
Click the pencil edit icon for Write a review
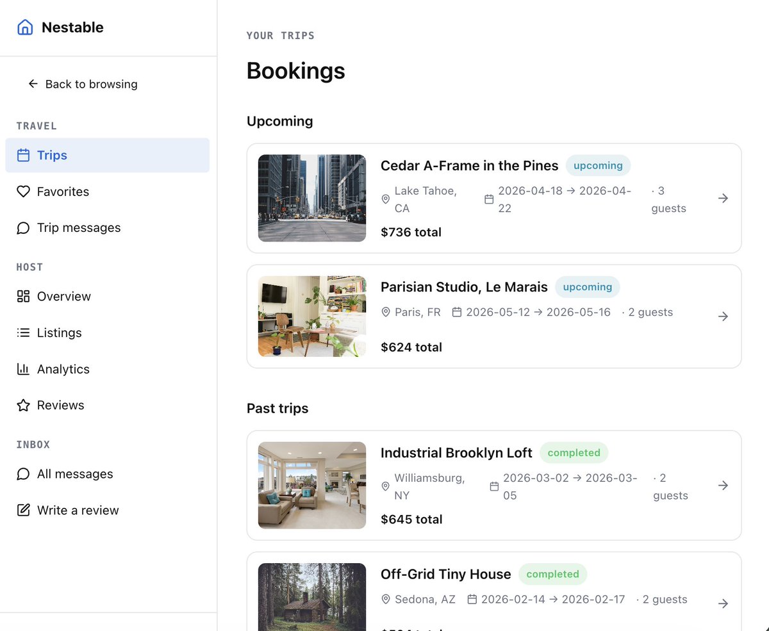pyautogui.click(x=24, y=510)
